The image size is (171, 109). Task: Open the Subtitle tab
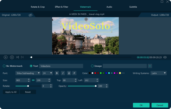tap(133, 7)
